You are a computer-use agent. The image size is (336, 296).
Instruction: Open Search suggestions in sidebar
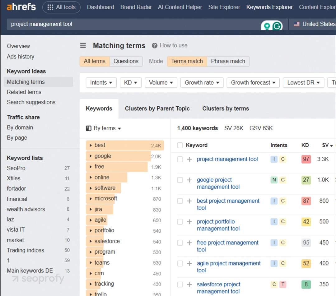31,102
